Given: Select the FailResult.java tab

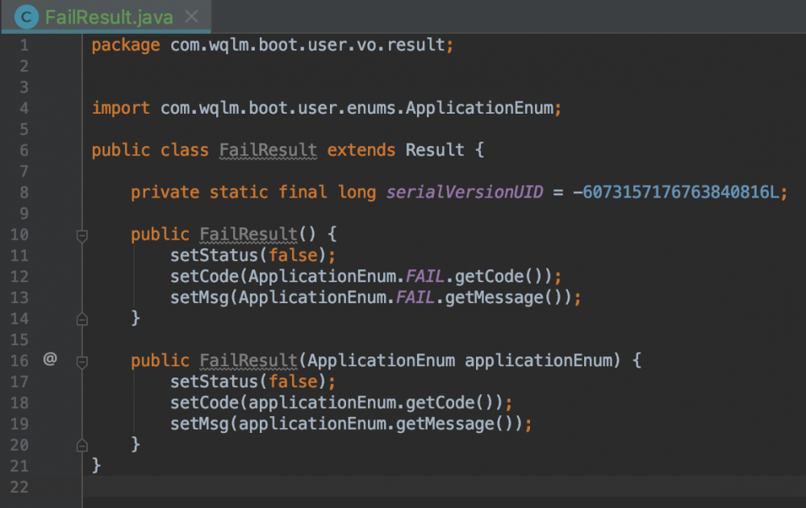Looking at the screenshot, I should (x=109, y=16).
